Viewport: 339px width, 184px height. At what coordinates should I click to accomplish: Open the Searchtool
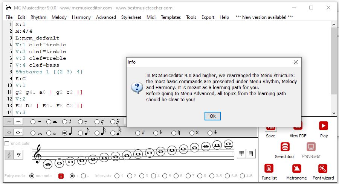tap(285, 147)
